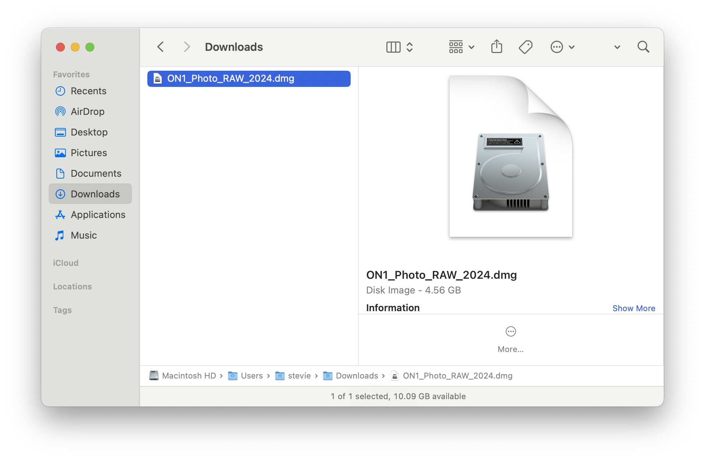The height and width of the screenshot is (461, 705).
Task: Click the Applications A-shaped icon
Action: 60,215
